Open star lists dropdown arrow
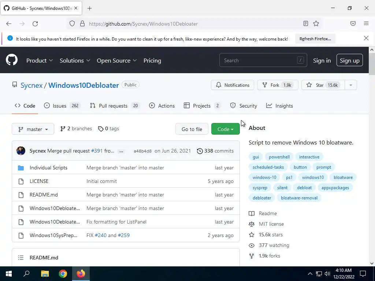This screenshot has height=281, width=375. pos(351,85)
